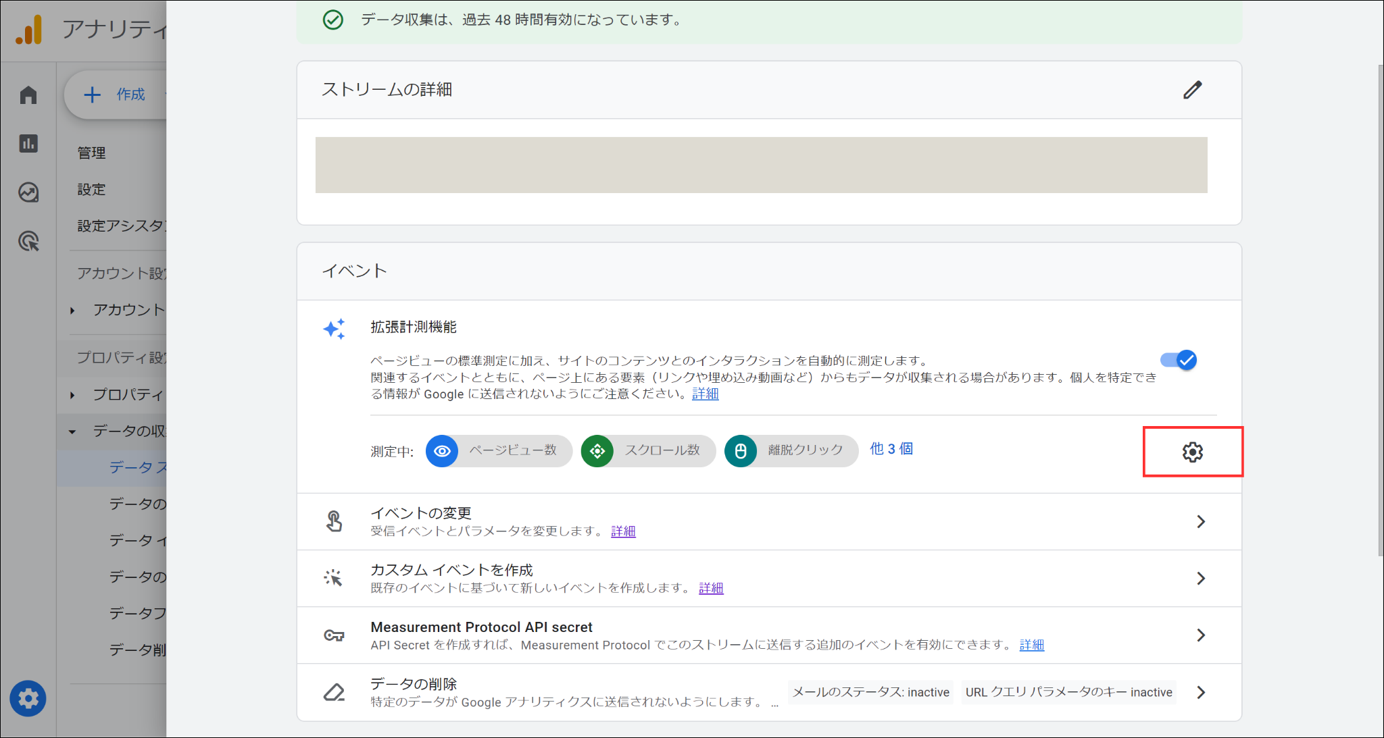Viewport: 1384px width, 738px height.
Task: Click the touch icon beside イベントの変更
Action: (x=334, y=521)
